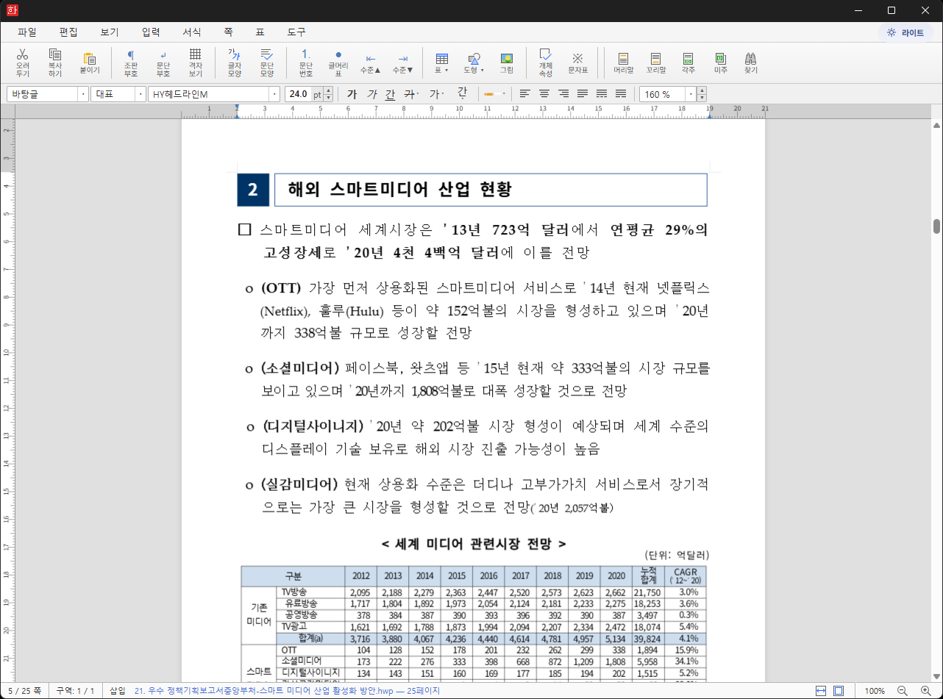Screen dimensions: 943x699
Task: Open the 도구 menu
Action: 296,32
